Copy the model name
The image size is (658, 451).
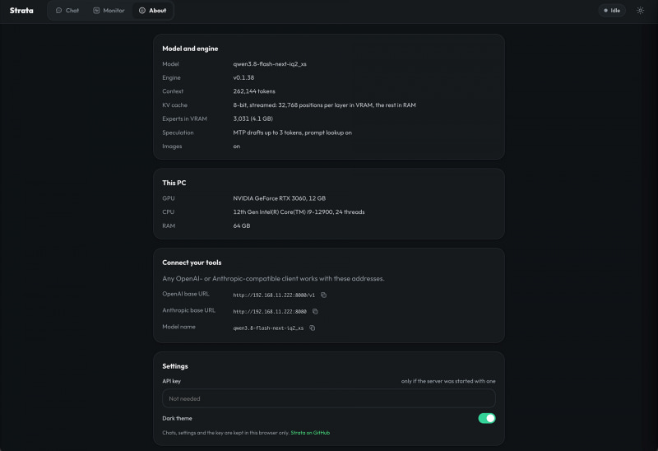point(313,328)
